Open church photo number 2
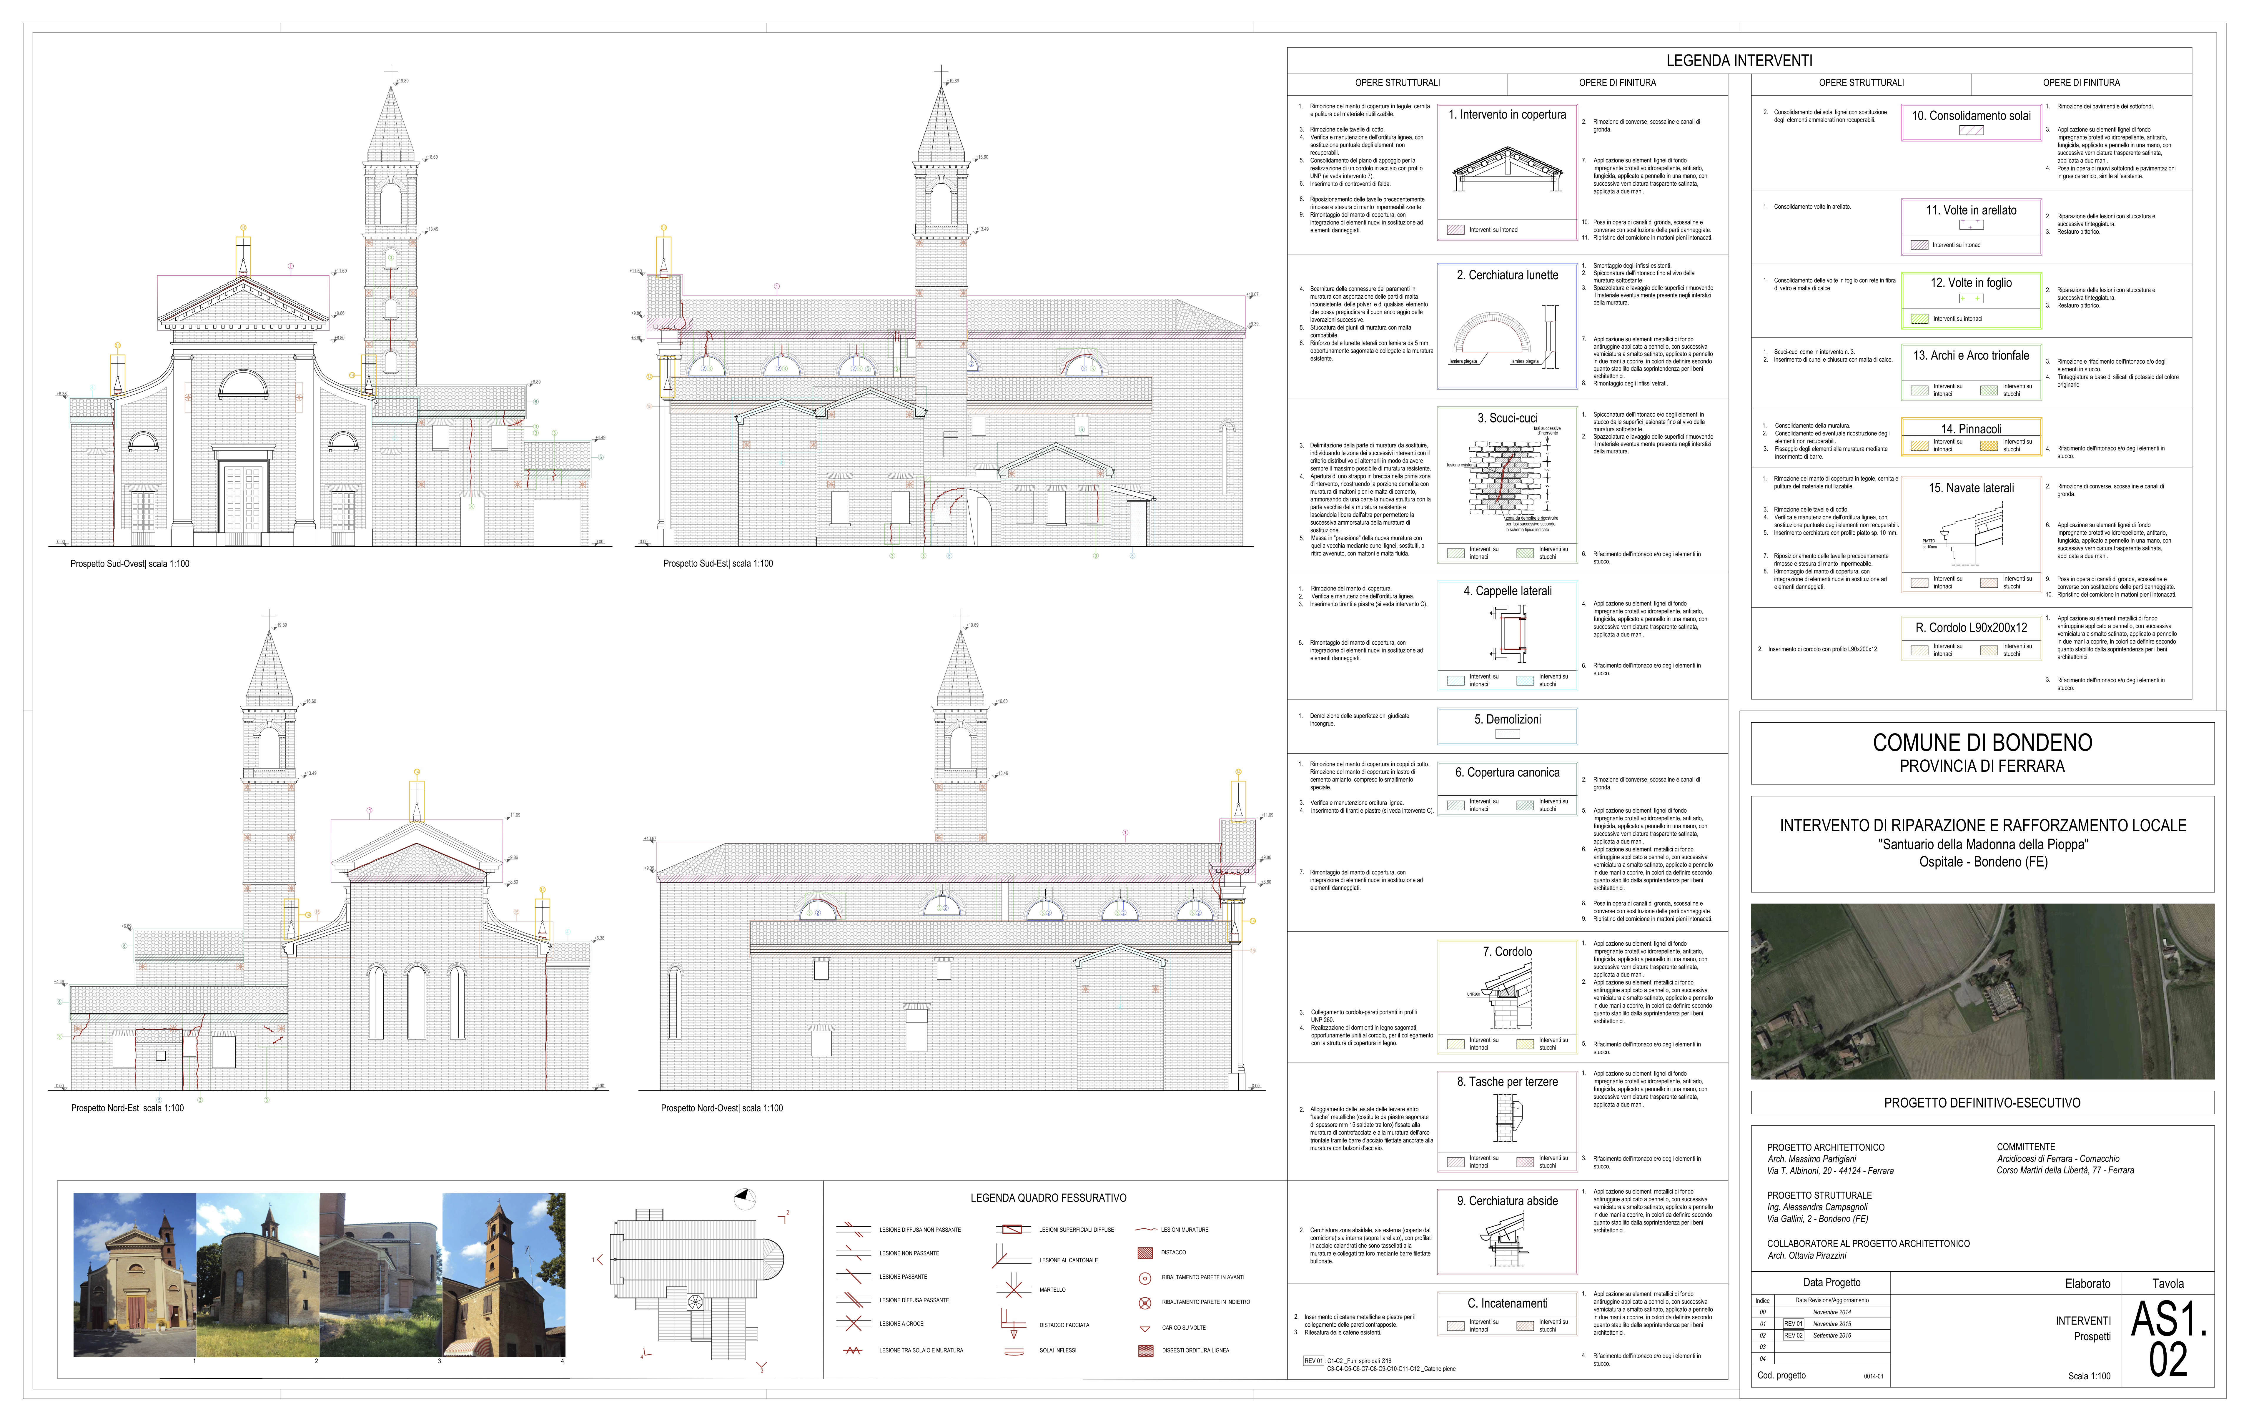The image size is (2249, 1422). coord(258,1274)
